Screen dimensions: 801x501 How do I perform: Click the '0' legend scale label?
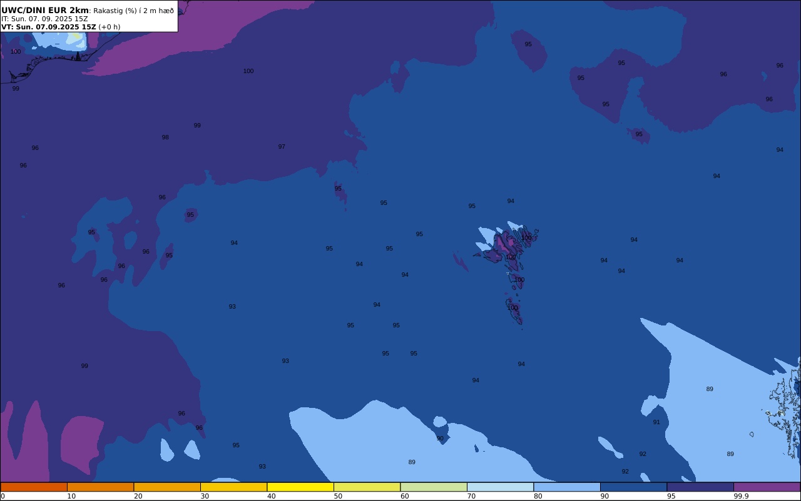coord(3,496)
